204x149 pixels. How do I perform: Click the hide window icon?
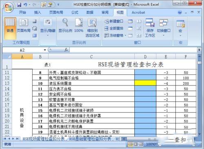click(x=130, y=28)
